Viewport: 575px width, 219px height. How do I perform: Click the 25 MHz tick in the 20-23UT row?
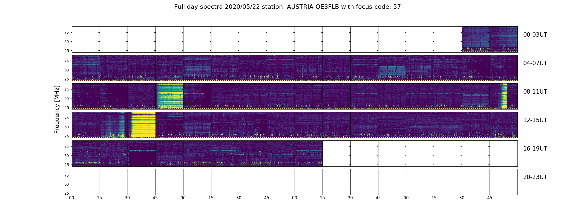pos(67,193)
